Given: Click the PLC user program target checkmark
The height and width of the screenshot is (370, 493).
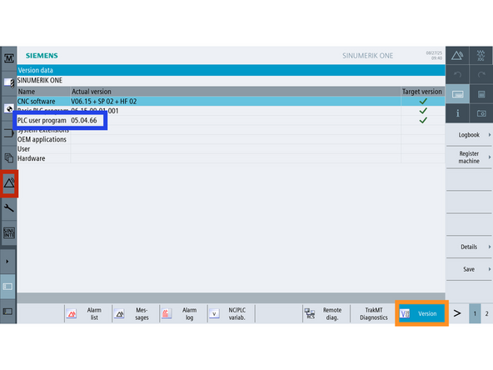Looking at the screenshot, I should 423,120.
